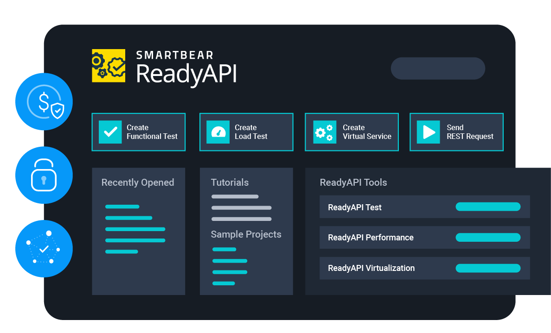Viewport: 551px width, 333px height.
Task: Click the blue network checkmark icon
Action: (x=44, y=249)
